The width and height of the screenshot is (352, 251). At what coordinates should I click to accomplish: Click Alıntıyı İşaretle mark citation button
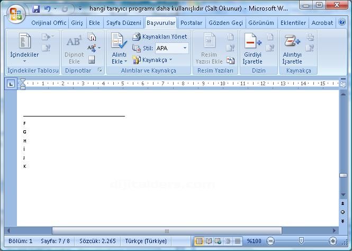point(292,49)
